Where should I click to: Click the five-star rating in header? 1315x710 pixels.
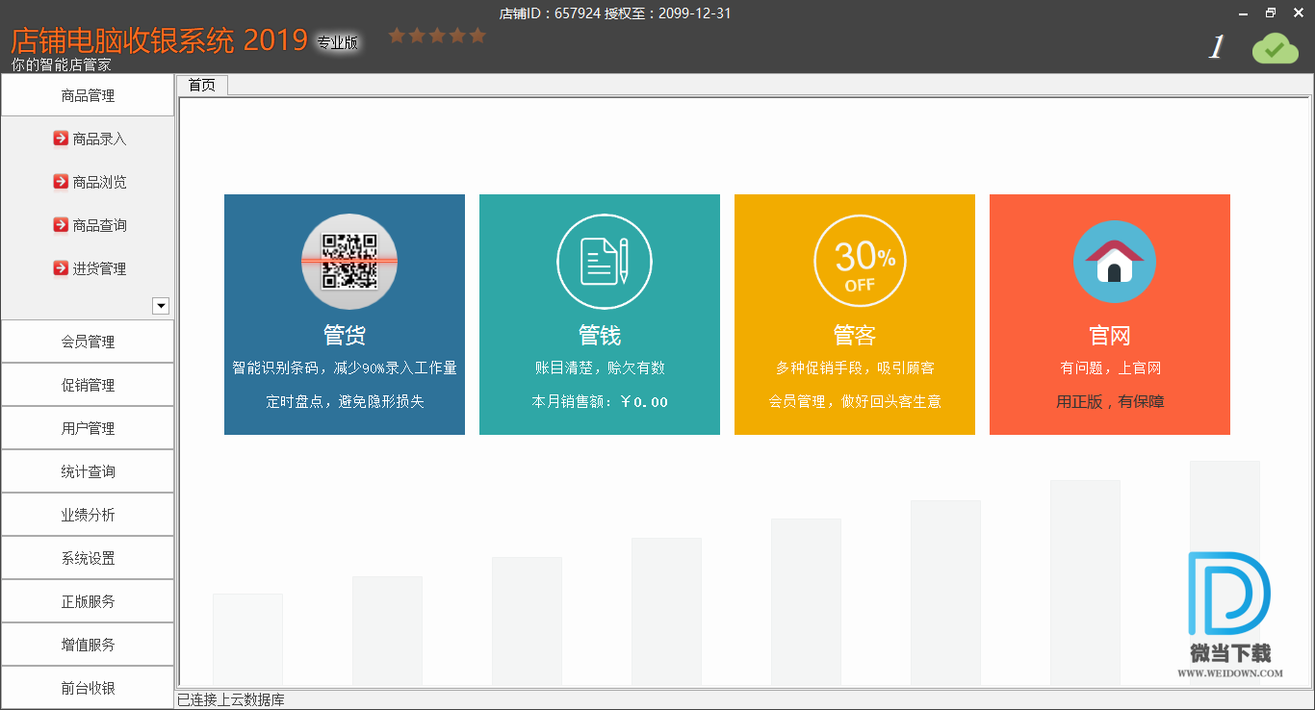coord(436,36)
